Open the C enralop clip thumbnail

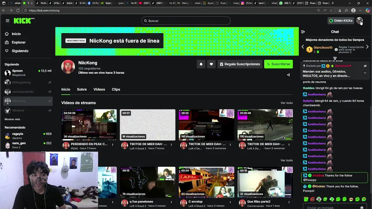coord(206,182)
